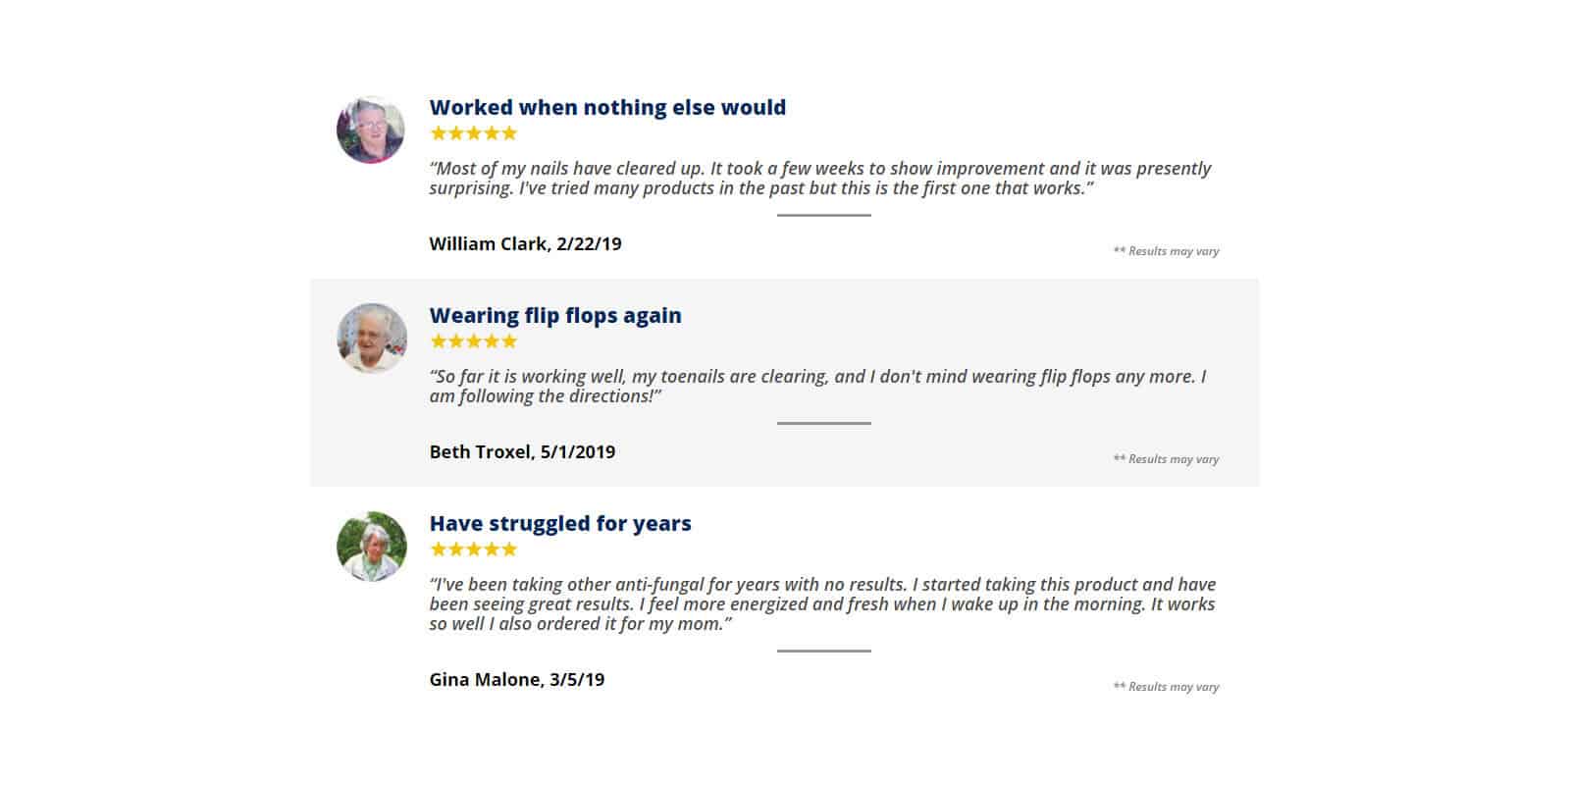Viewport: 1570px width, 785px height.
Task: Click the star rating under 'Have struggled for years'
Action: [x=473, y=549]
